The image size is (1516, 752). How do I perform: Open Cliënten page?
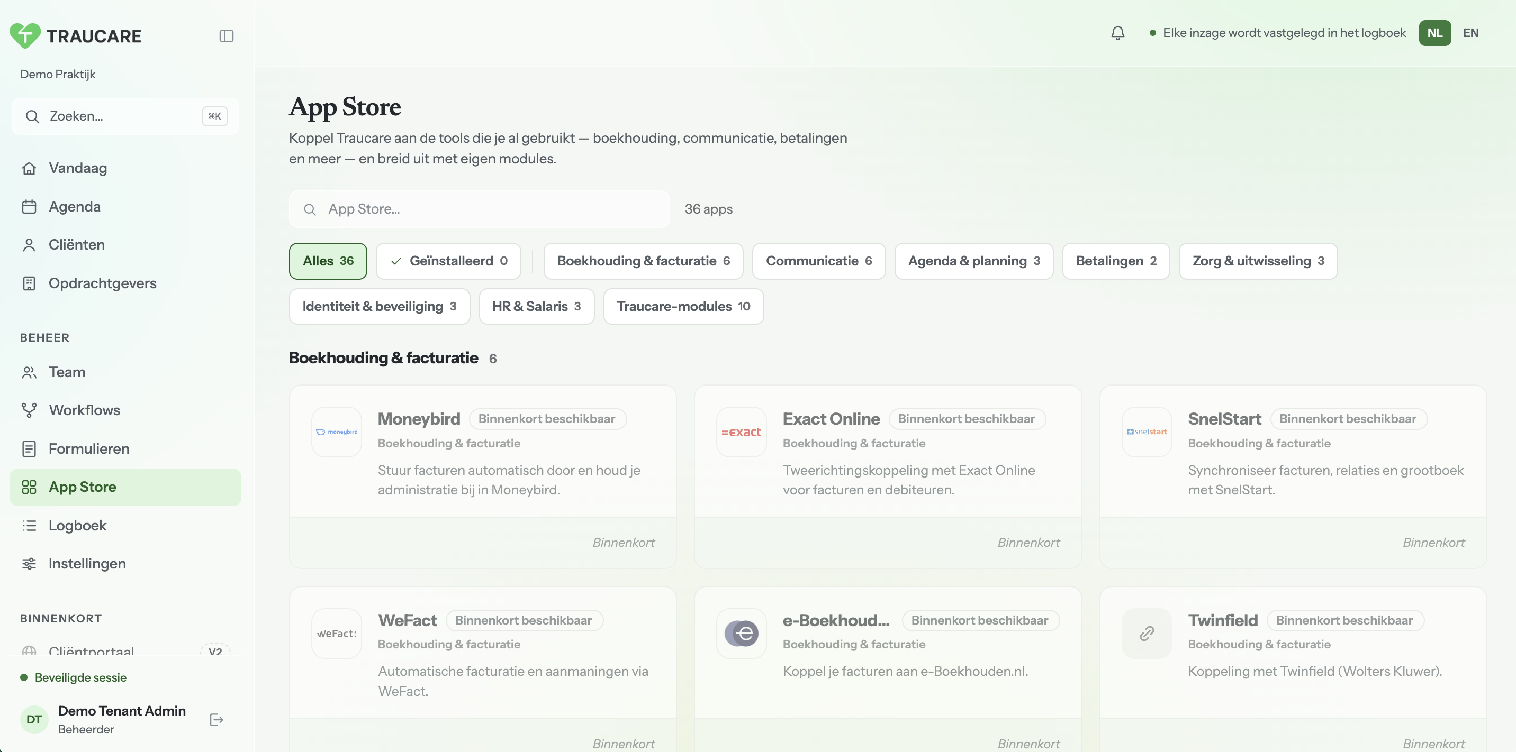click(x=125, y=245)
